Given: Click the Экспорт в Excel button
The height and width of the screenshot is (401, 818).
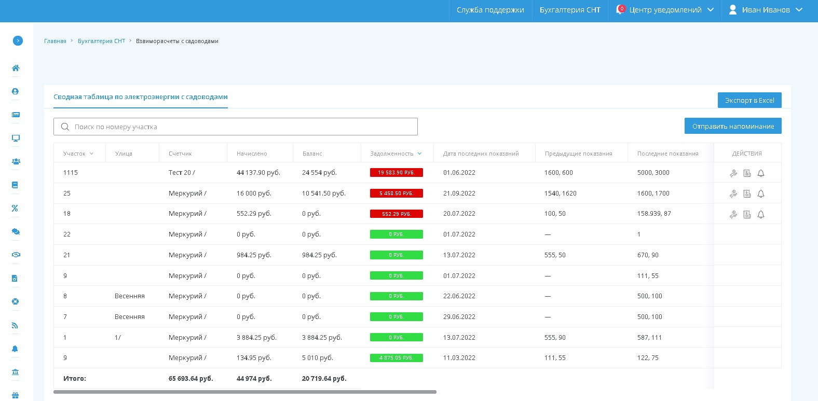Looking at the screenshot, I should tap(749, 100).
